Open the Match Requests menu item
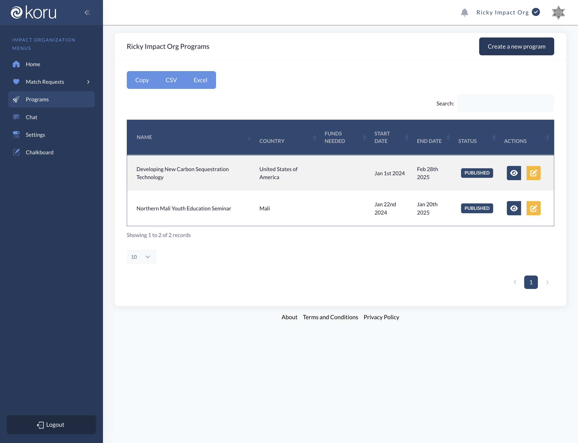The image size is (578, 443). 51,82
